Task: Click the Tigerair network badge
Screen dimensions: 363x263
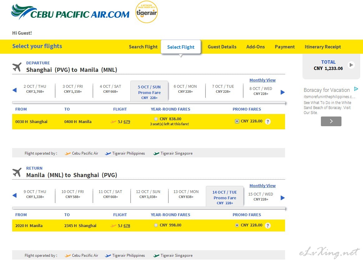Action: [147, 12]
